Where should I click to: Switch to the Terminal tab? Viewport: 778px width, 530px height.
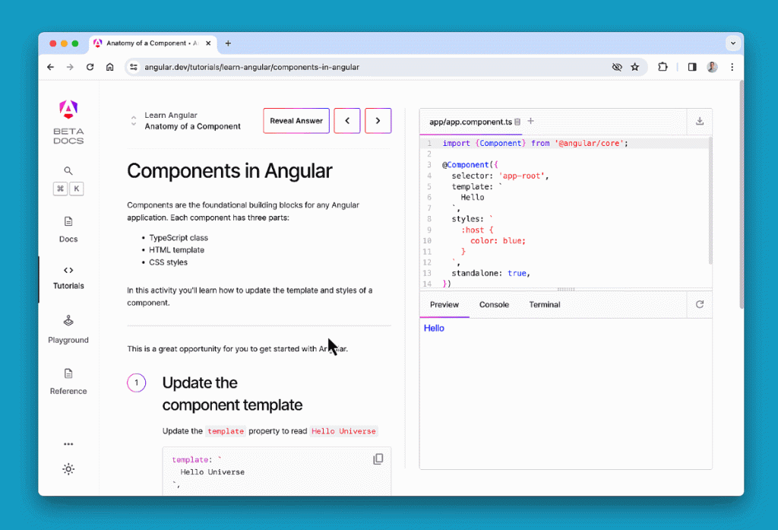click(x=544, y=304)
